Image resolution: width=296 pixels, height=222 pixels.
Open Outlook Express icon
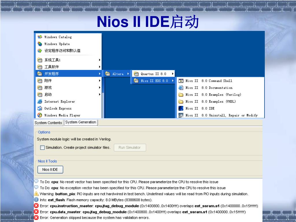tap(40, 108)
